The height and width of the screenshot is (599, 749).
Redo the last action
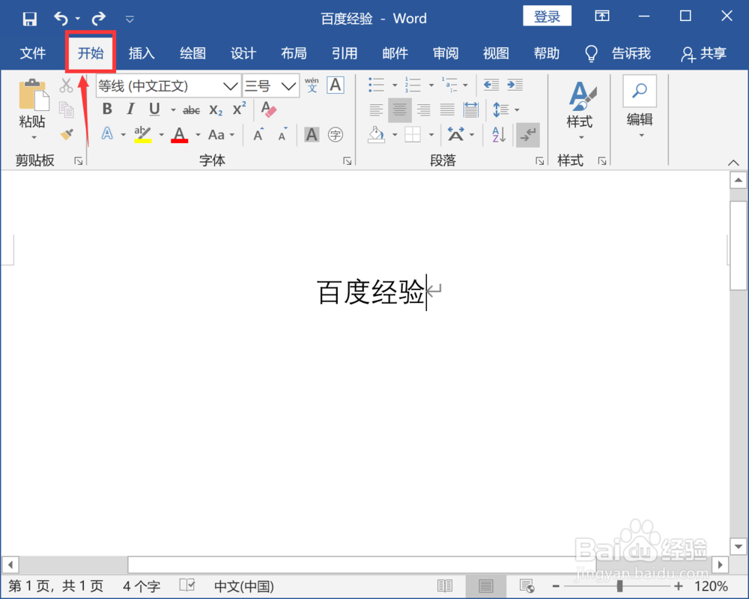coord(98,19)
